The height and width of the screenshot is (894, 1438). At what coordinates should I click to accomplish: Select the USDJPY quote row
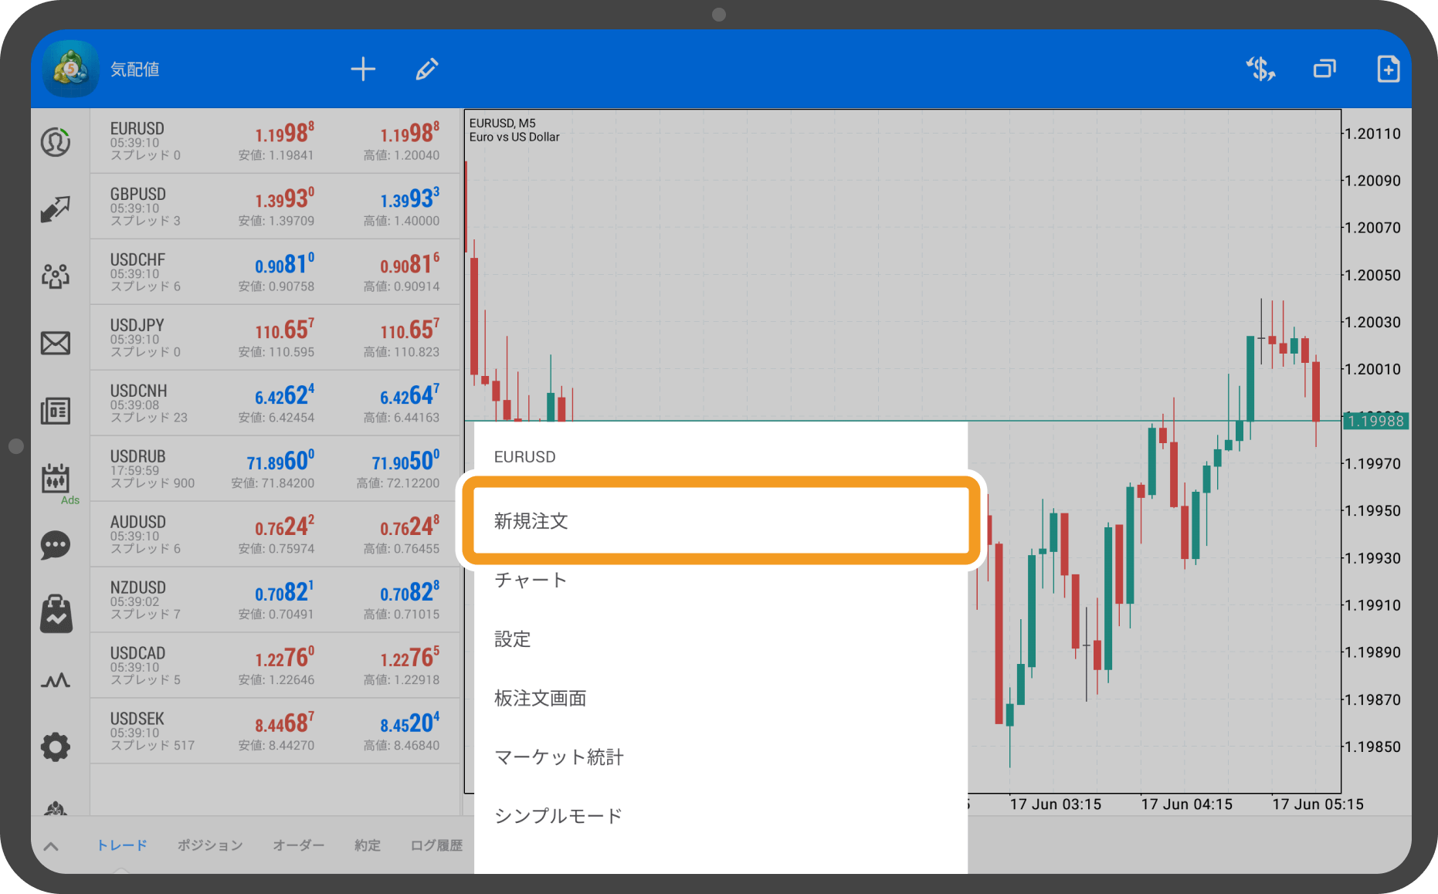(x=275, y=337)
